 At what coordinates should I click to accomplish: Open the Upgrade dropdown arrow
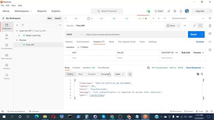click(210, 11)
